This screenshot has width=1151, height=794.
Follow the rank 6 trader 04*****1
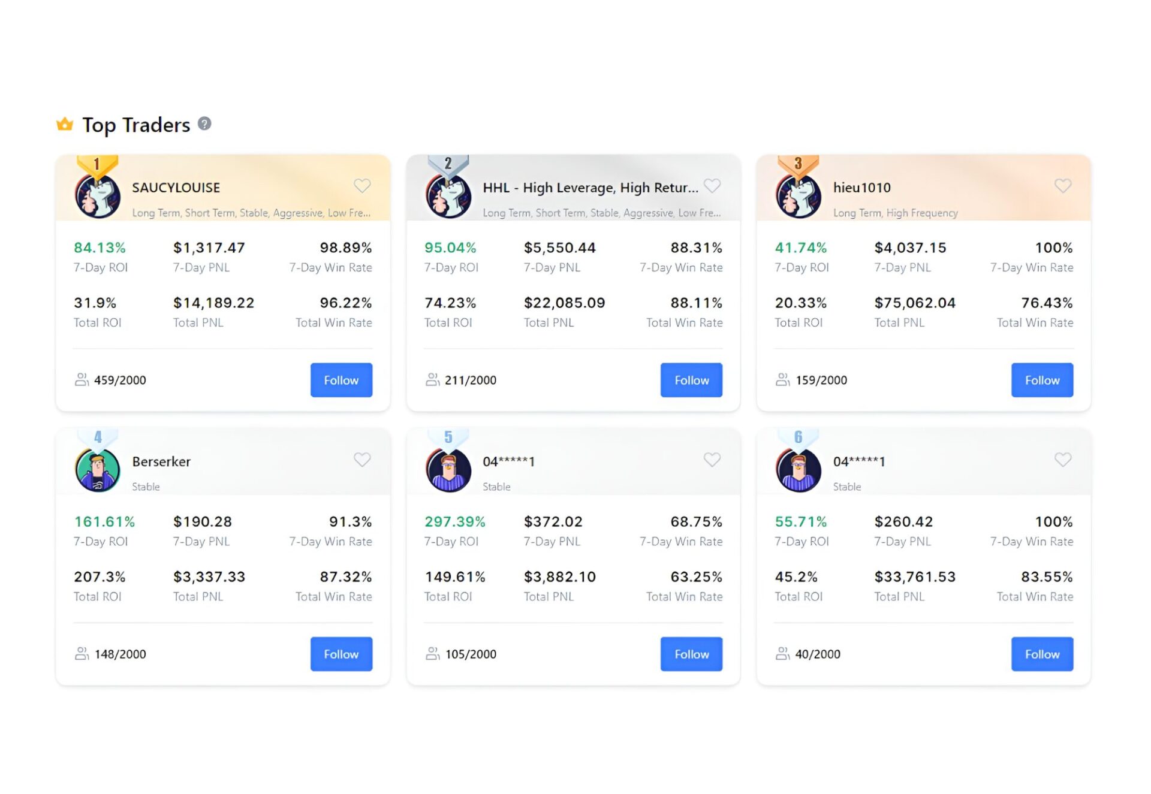(1042, 654)
